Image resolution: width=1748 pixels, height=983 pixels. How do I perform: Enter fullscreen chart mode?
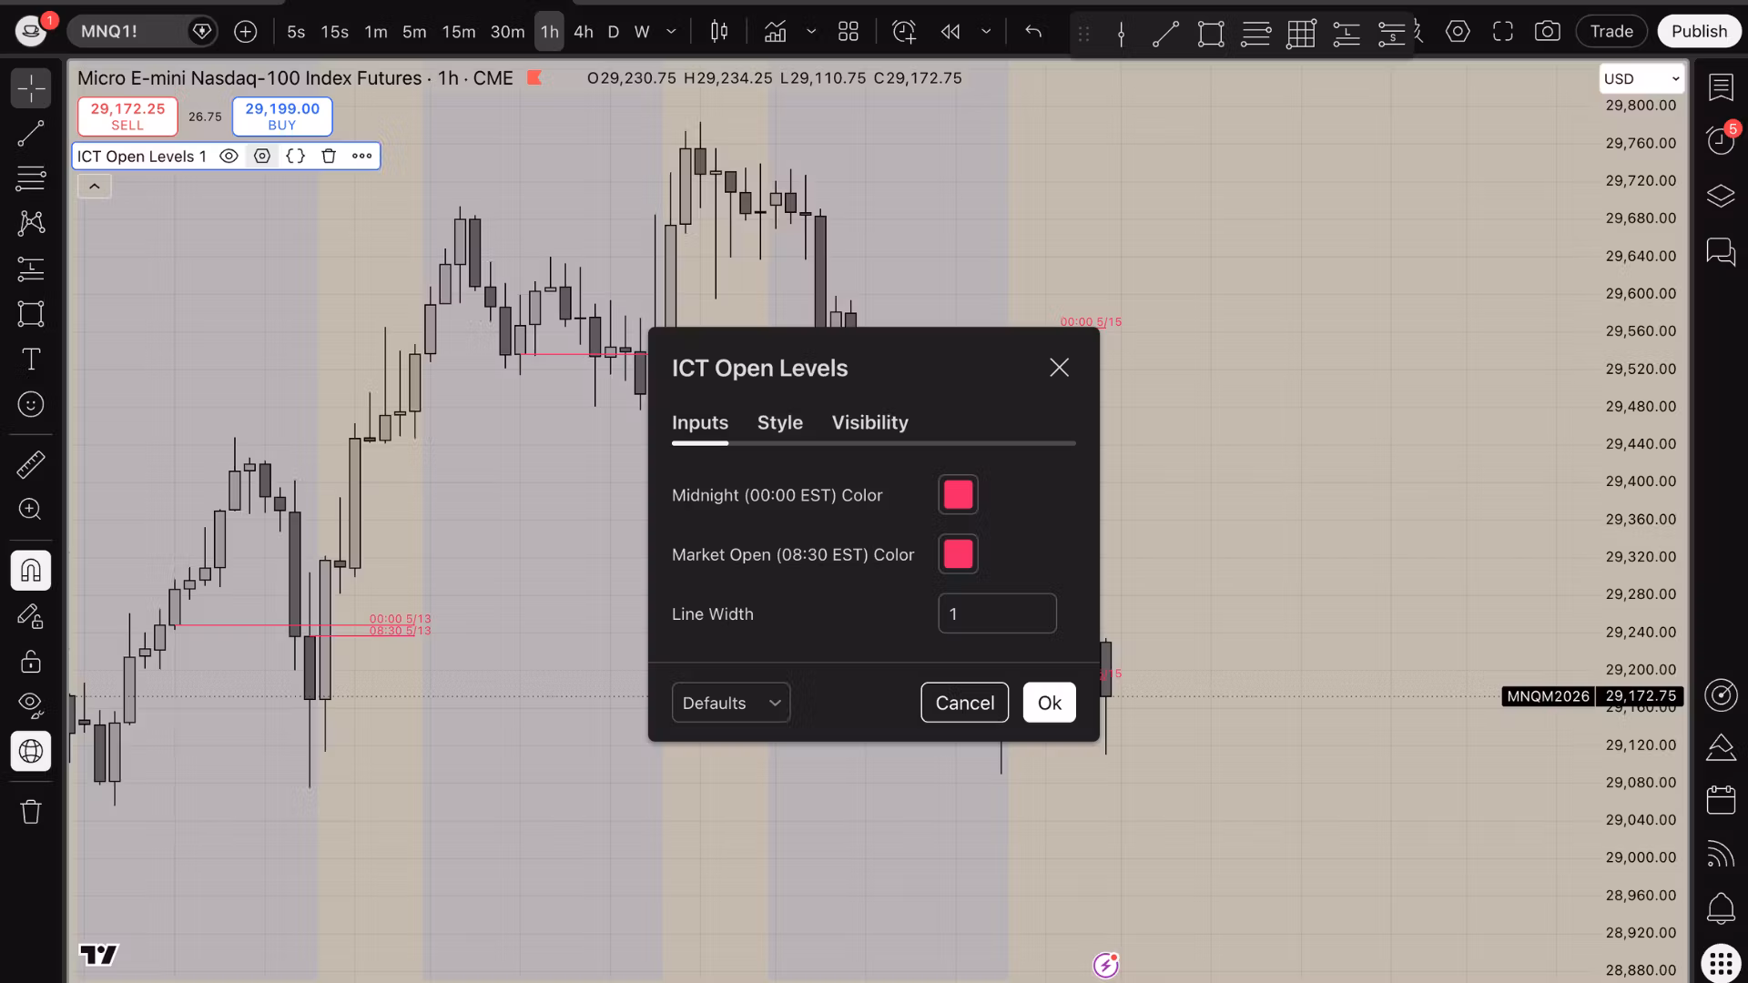point(1503,32)
